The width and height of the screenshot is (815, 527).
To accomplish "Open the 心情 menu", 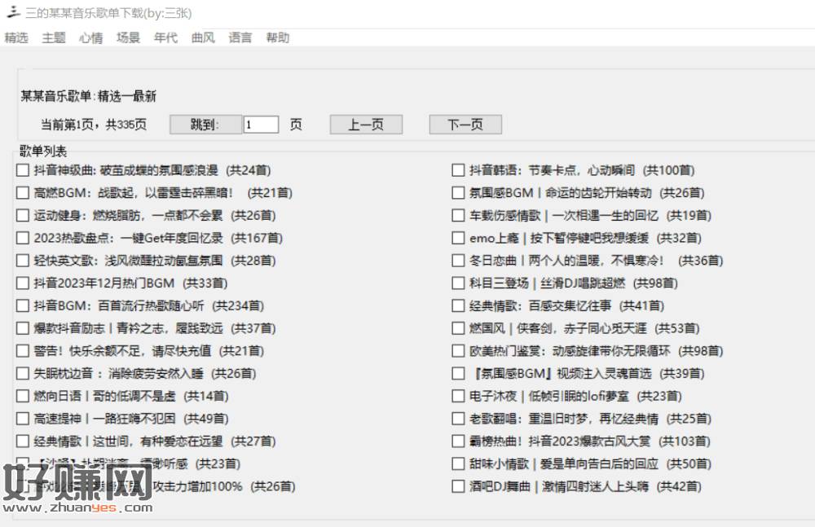I will [90, 37].
